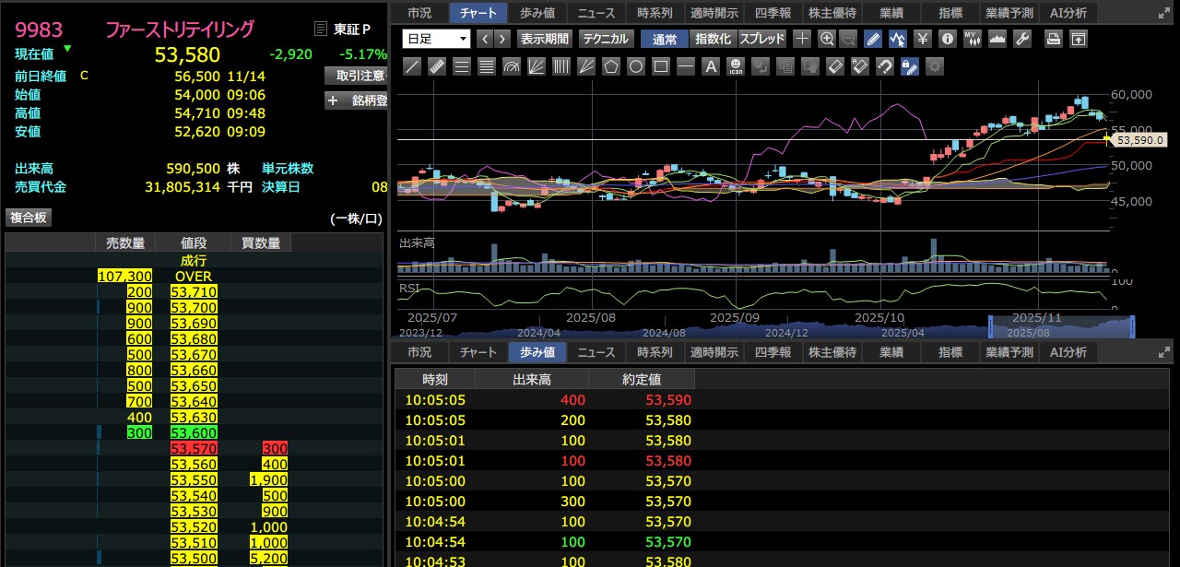Click the 成行 market order row
Viewport: 1180px width, 567px height.
point(194,261)
